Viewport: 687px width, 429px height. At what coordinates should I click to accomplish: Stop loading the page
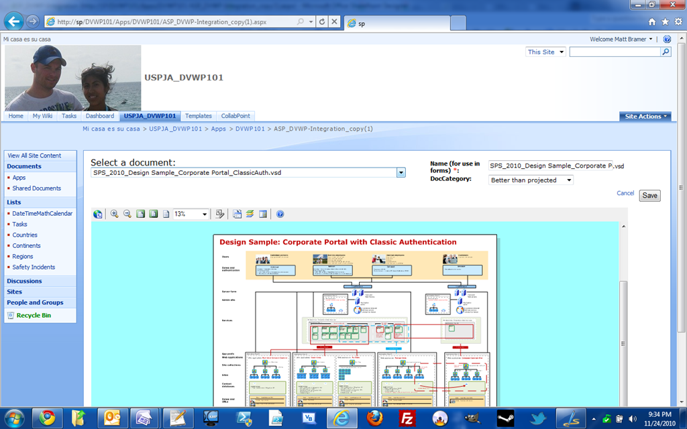coord(334,21)
